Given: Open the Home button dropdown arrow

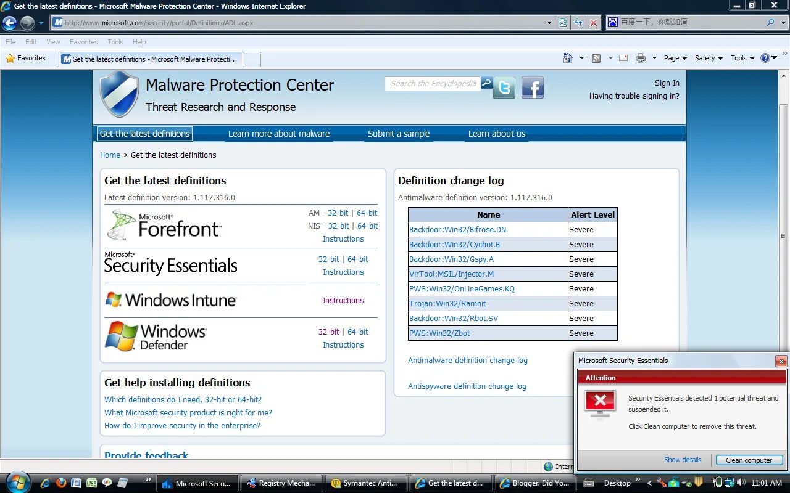Looking at the screenshot, I should pos(581,58).
